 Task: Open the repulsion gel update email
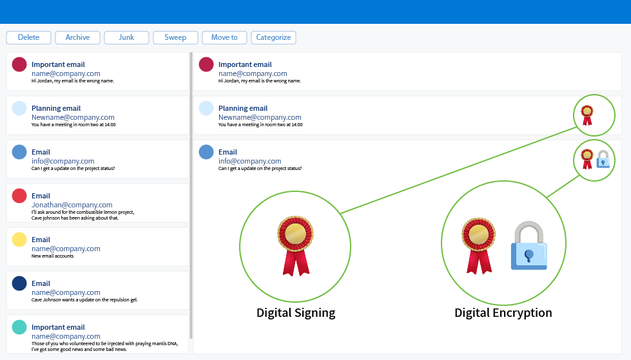[x=97, y=291]
